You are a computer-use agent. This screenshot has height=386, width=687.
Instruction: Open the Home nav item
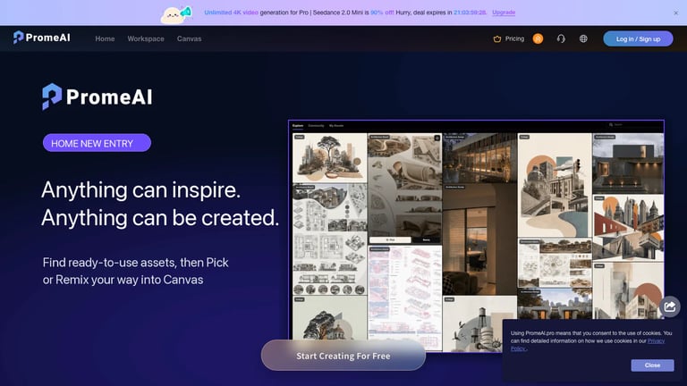click(x=105, y=39)
